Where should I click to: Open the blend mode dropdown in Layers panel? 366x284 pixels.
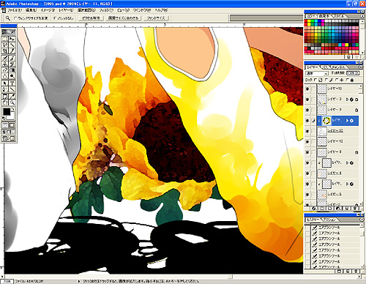click(x=317, y=73)
